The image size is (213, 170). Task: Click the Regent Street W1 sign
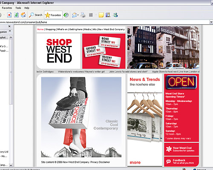(110, 61)
